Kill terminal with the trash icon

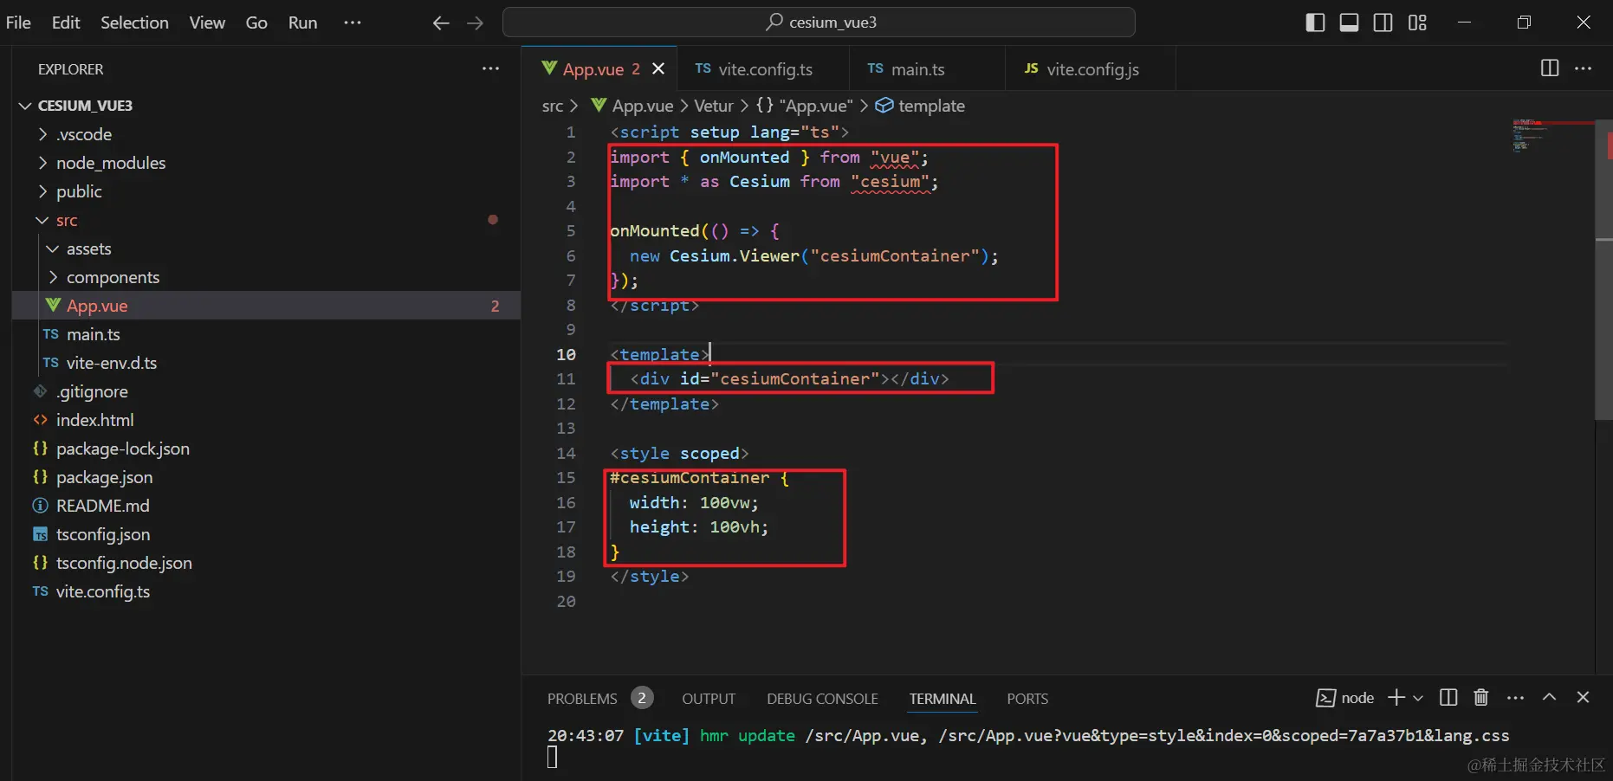tap(1481, 698)
